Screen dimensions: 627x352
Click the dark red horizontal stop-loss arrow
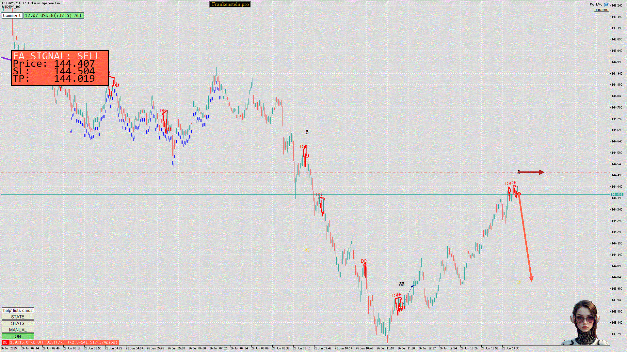[532, 172]
